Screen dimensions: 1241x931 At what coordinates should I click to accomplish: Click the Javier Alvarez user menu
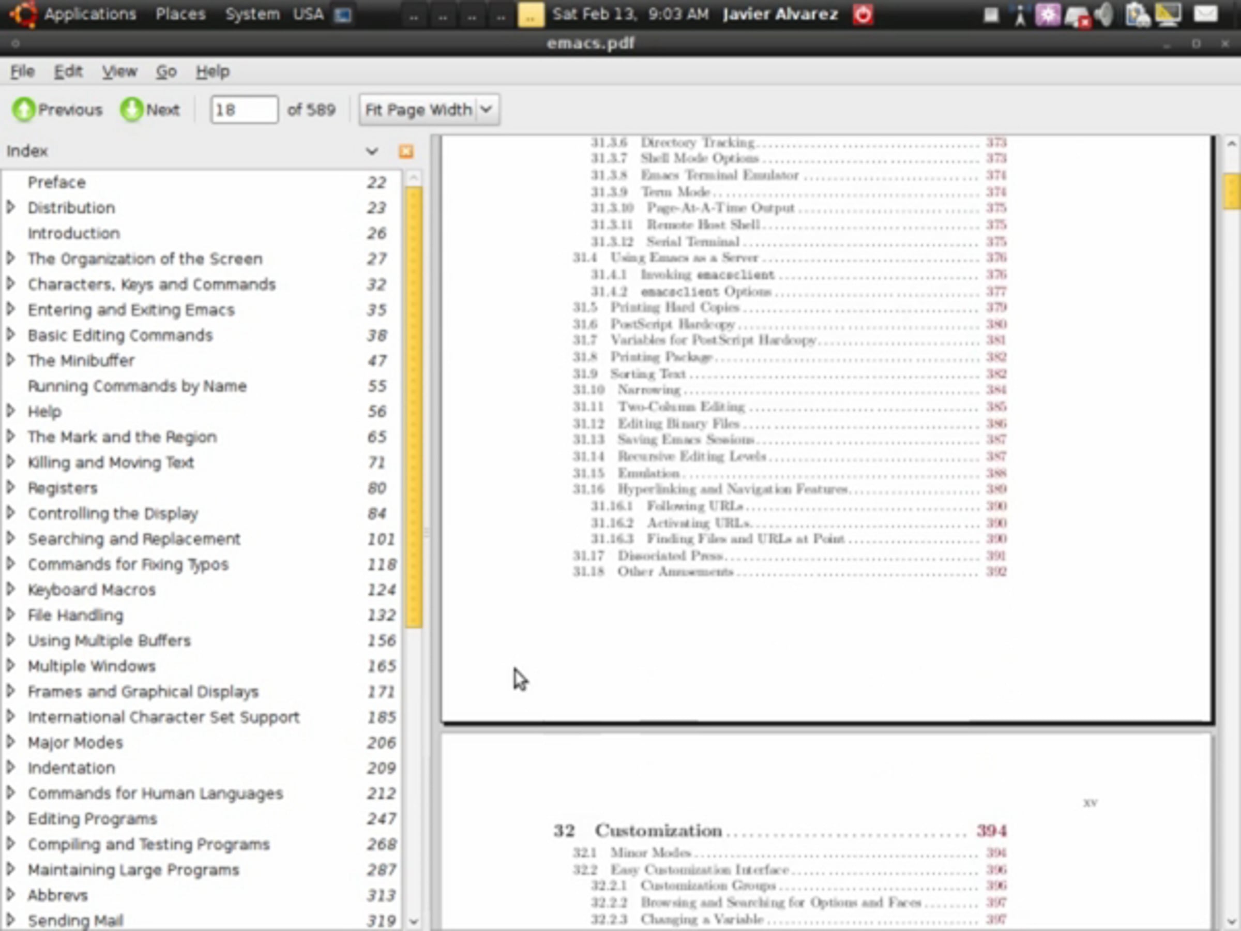[x=780, y=14]
